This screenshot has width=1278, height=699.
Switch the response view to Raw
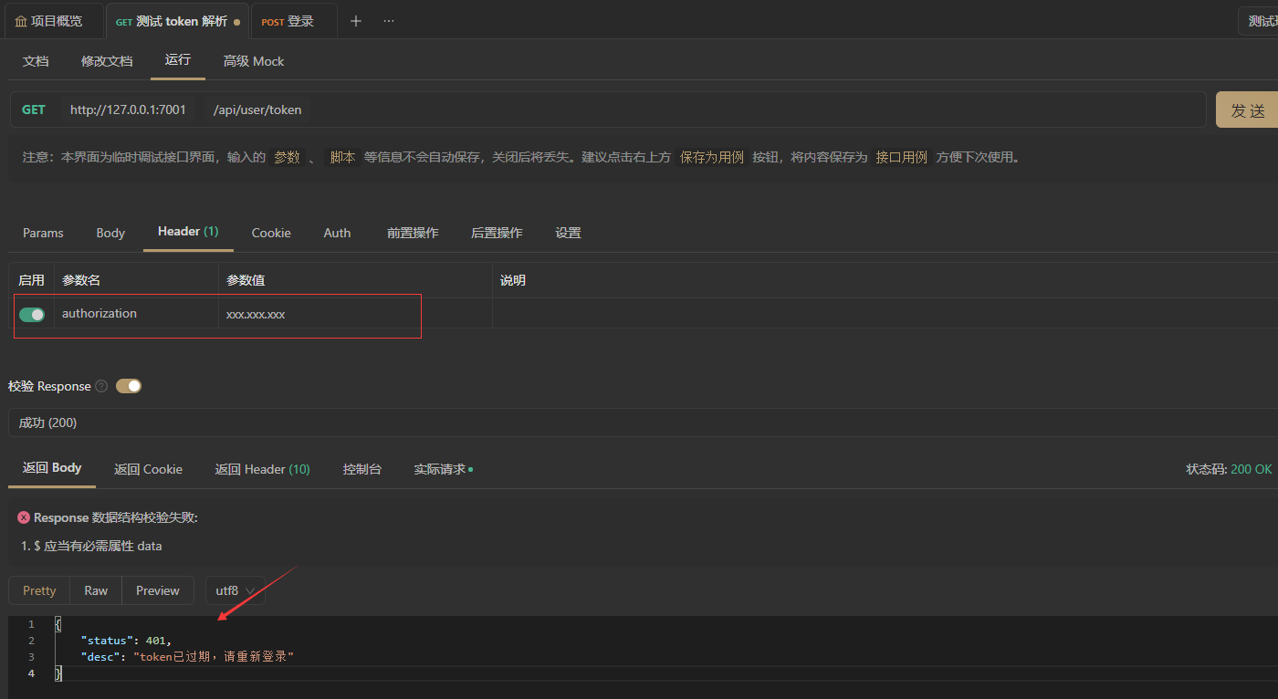click(x=95, y=590)
